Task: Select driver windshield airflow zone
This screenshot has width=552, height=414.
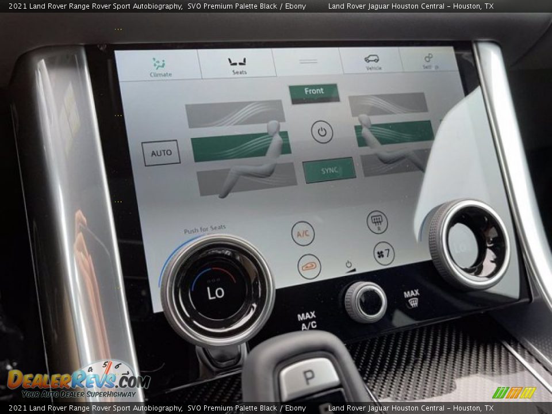Action: (x=235, y=113)
